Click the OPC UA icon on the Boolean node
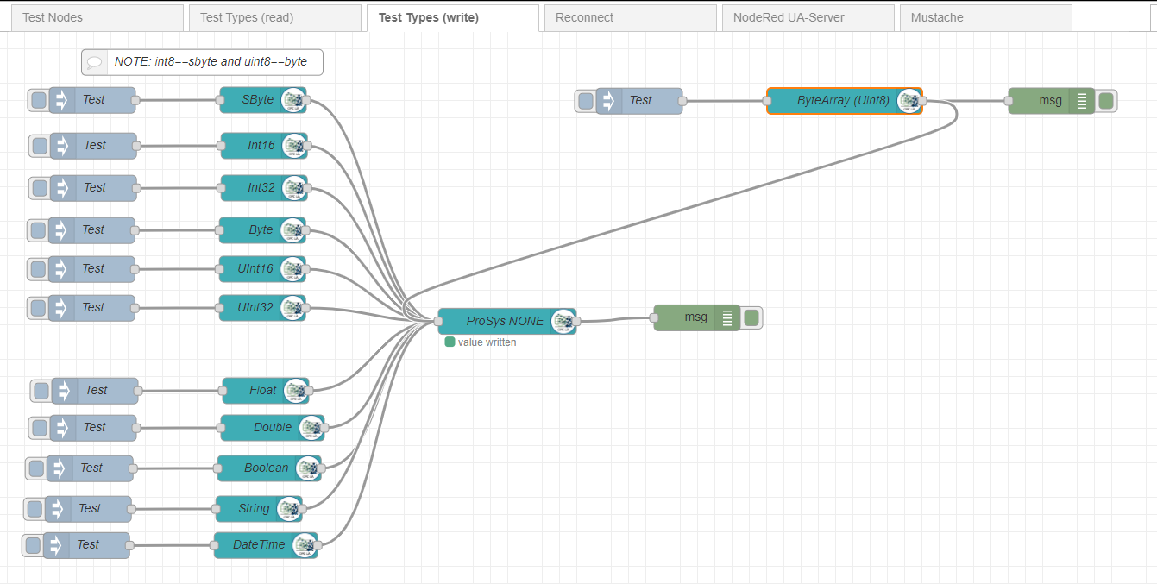This screenshot has height=584, width=1157. pos(306,468)
